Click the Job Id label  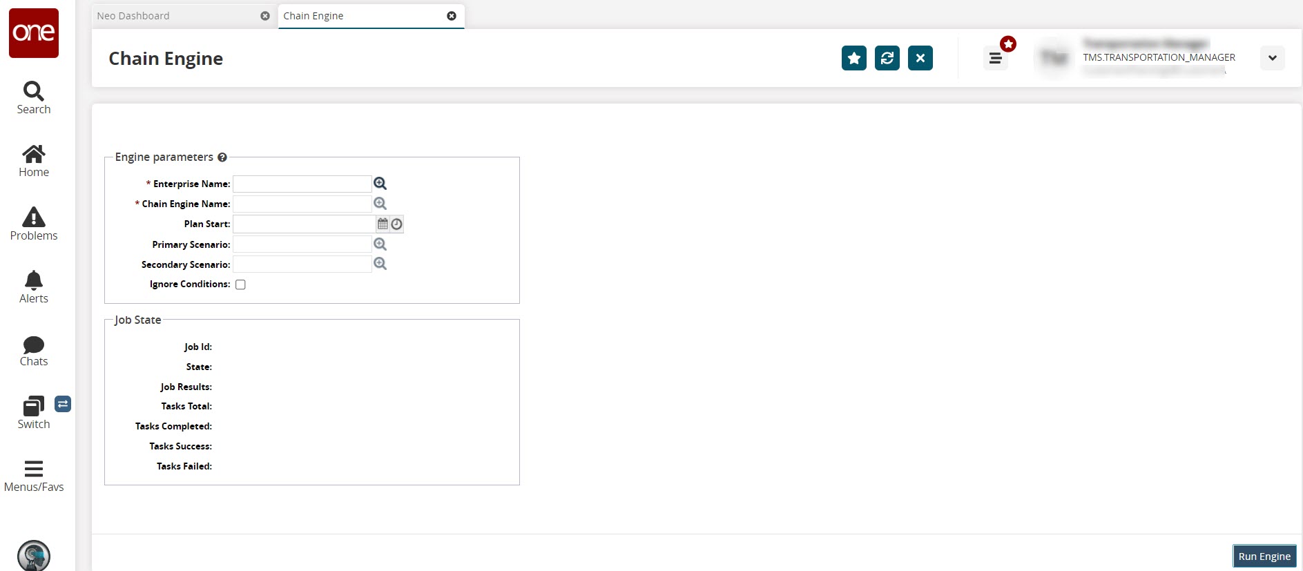coord(198,347)
